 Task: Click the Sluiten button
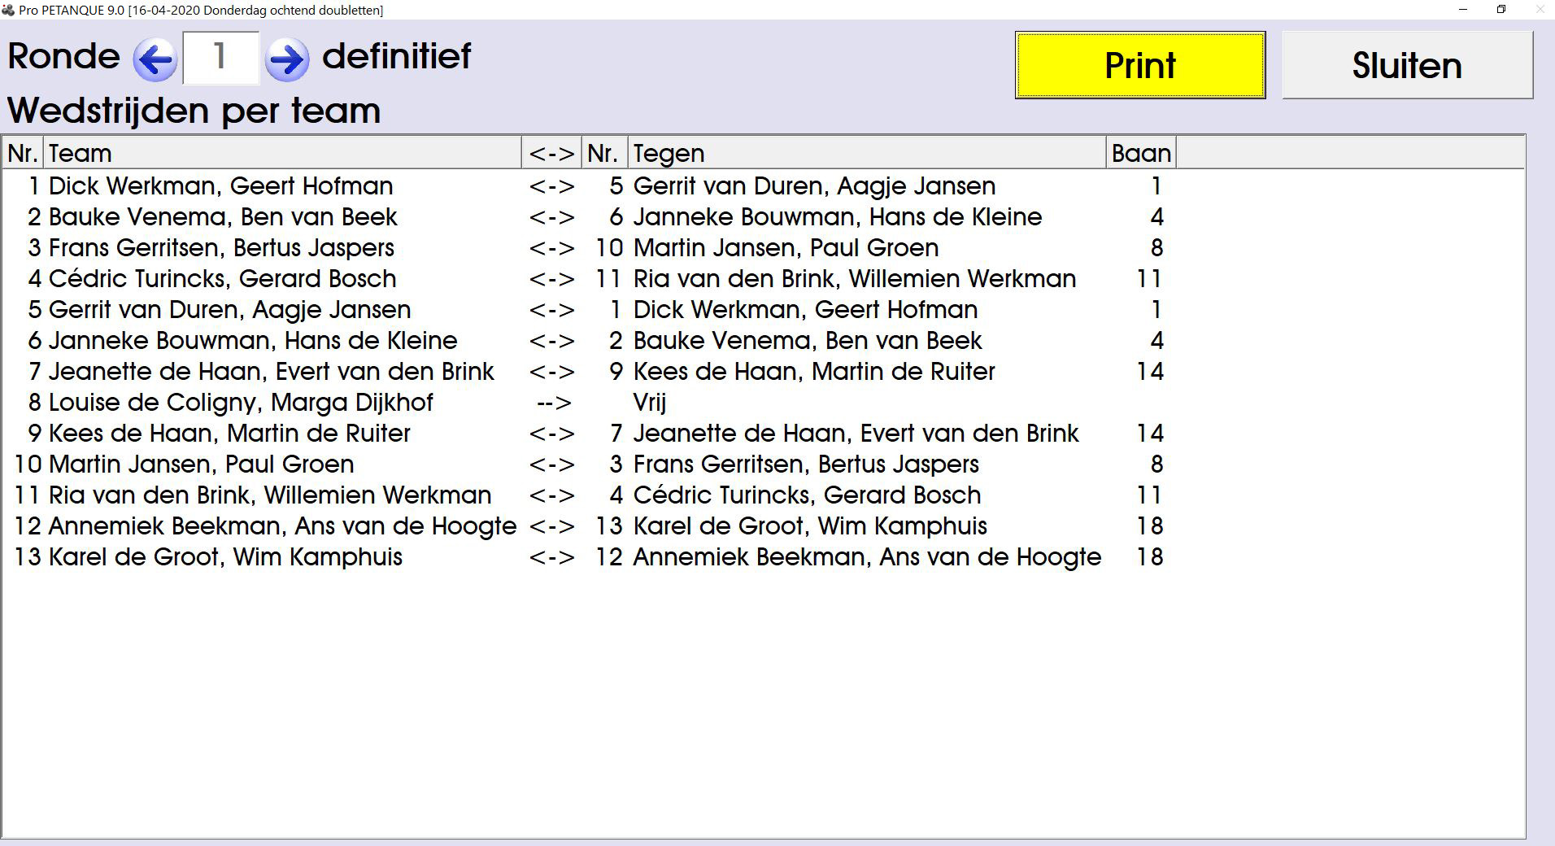coord(1407,66)
